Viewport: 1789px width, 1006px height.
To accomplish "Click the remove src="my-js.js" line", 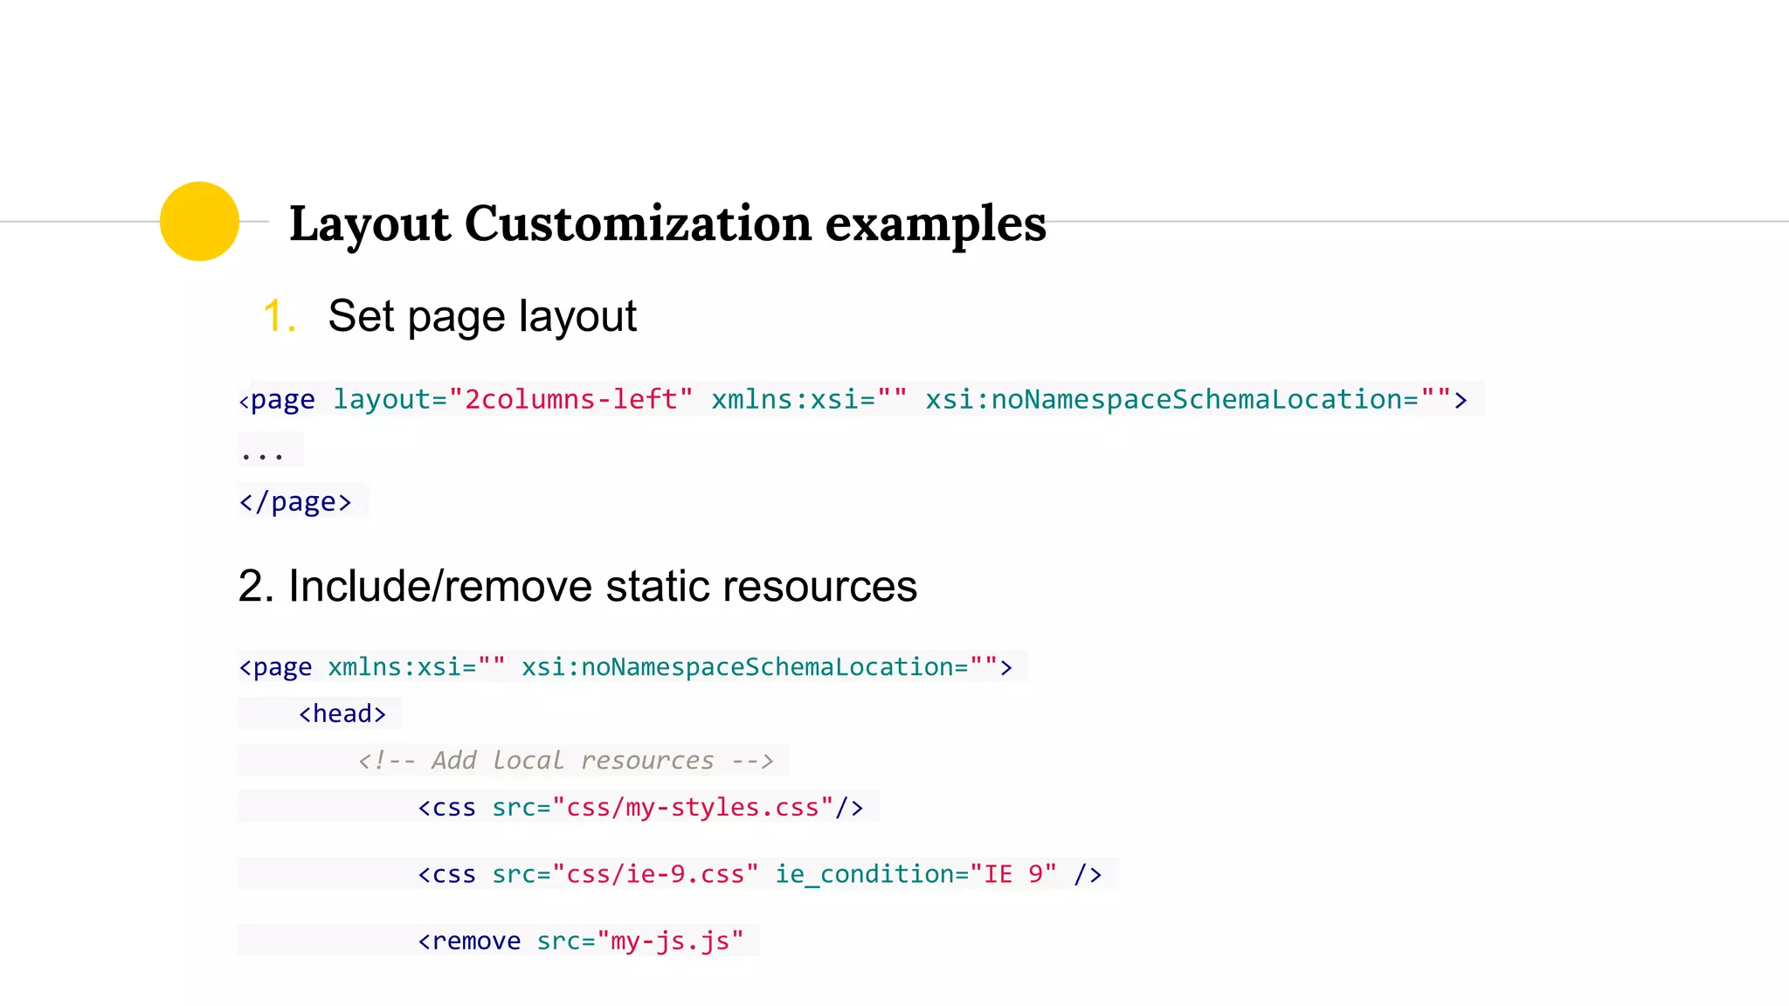I will [x=581, y=941].
